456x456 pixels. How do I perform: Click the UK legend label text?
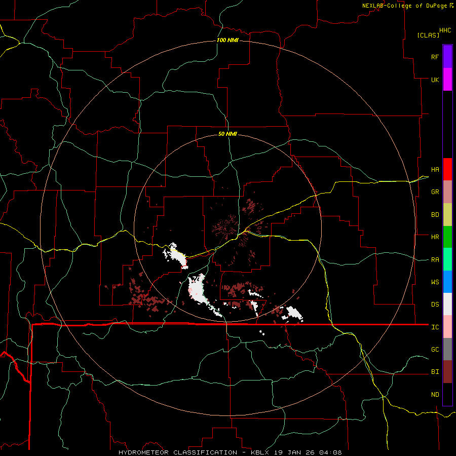[435, 80]
